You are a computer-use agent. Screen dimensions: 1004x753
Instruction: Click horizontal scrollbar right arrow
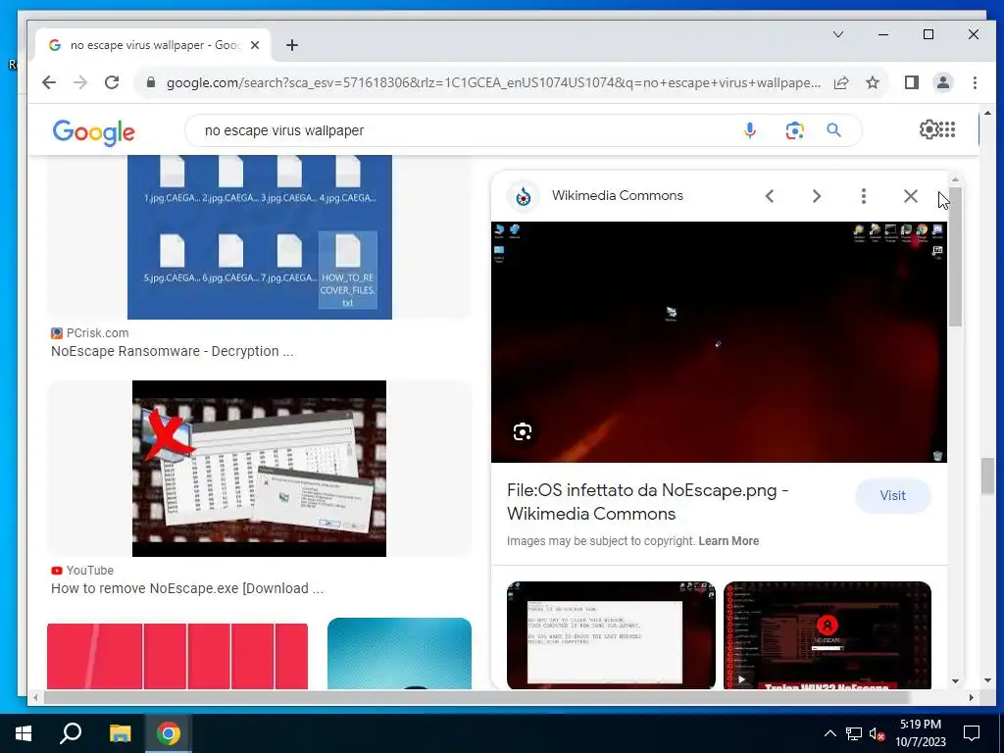pos(972,698)
